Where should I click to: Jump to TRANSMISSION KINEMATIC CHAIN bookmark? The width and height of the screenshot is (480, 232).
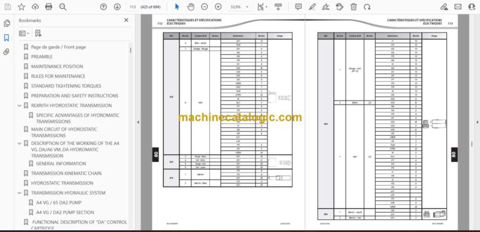pos(66,173)
